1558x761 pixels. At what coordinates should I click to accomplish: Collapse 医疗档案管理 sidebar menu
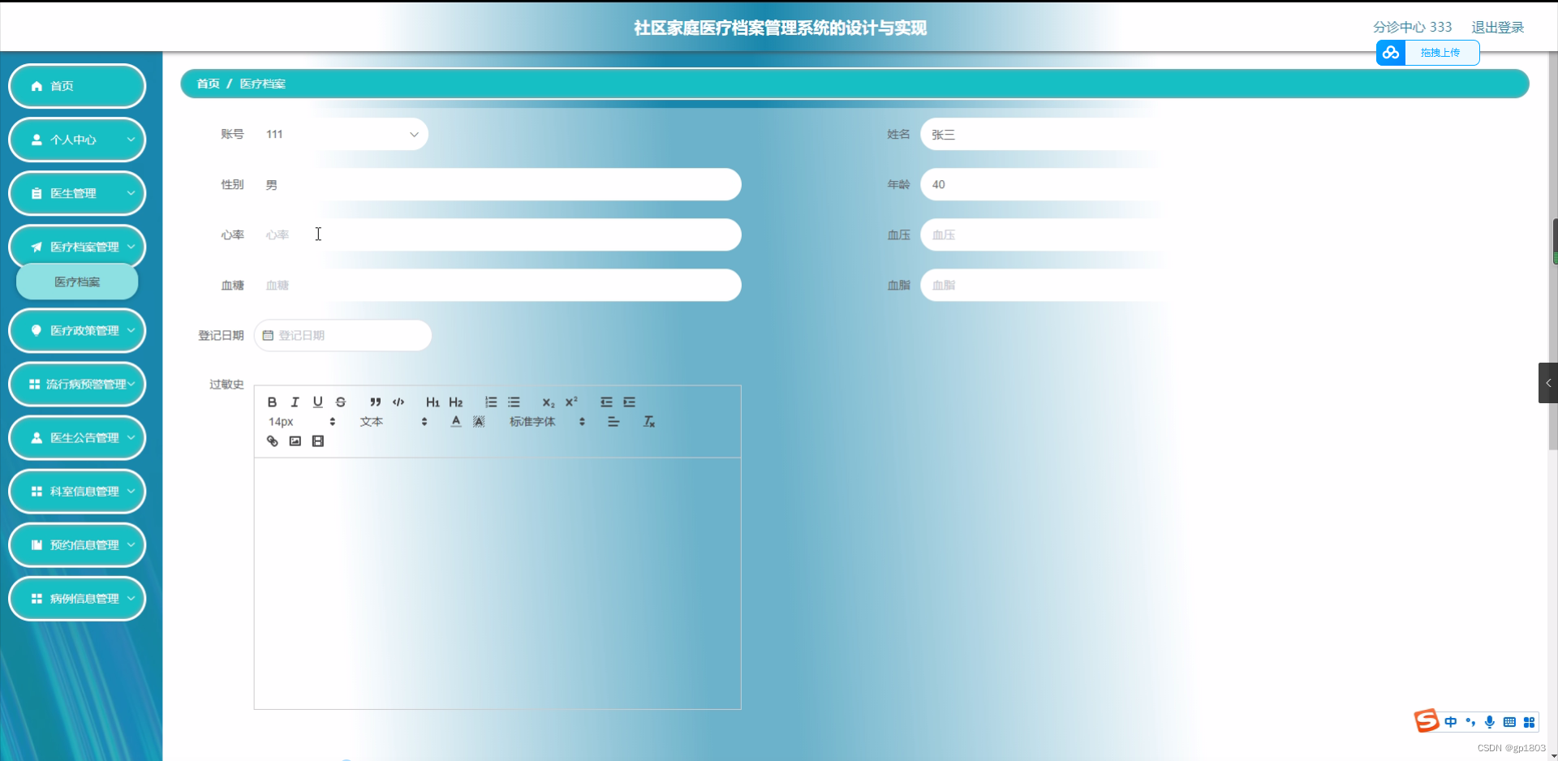(77, 247)
